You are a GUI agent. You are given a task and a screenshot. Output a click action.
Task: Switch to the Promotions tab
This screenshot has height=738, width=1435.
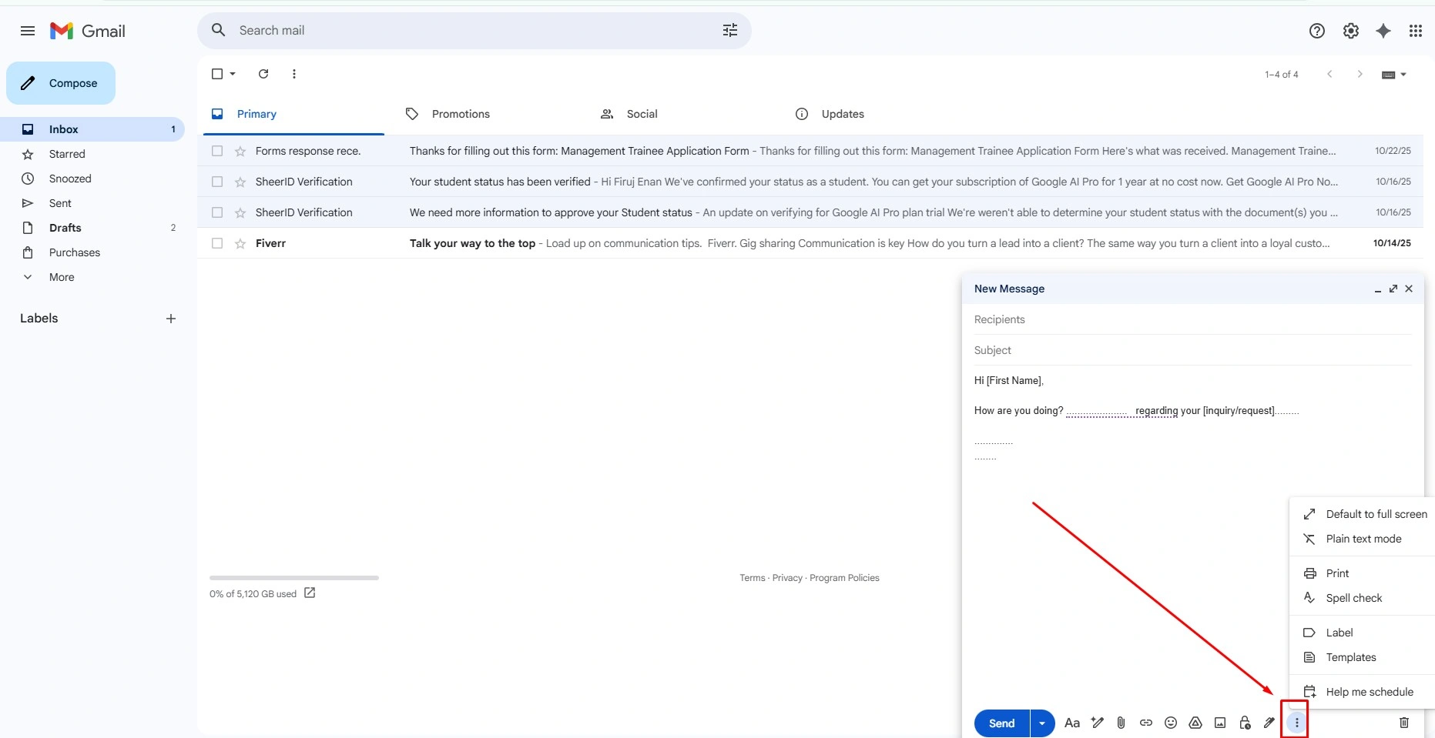448,114
